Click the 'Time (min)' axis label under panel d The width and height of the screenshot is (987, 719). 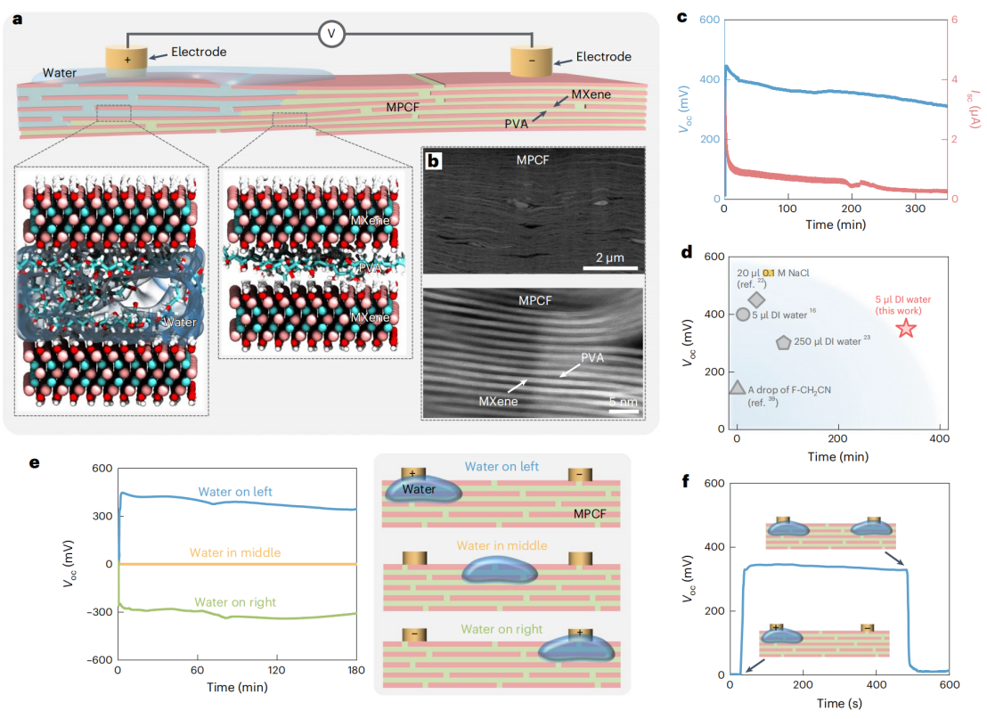click(838, 456)
